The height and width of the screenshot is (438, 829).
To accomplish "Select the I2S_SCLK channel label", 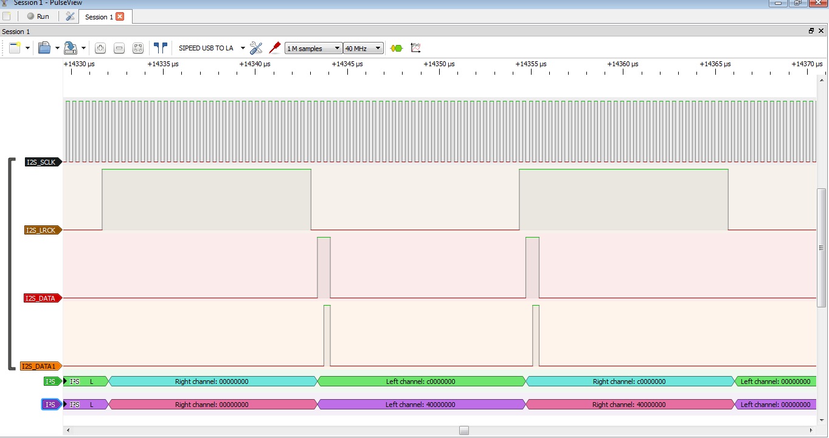I will pos(41,162).
